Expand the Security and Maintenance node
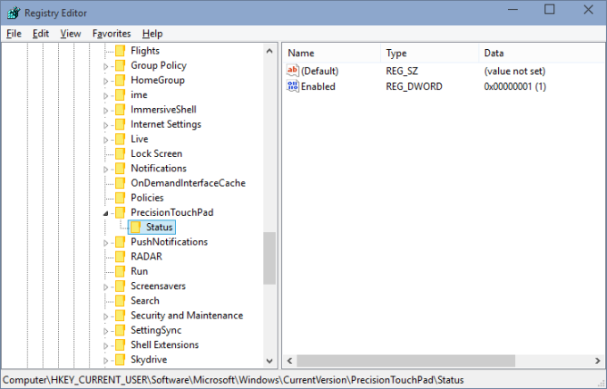607x389 pixels. 106,315
